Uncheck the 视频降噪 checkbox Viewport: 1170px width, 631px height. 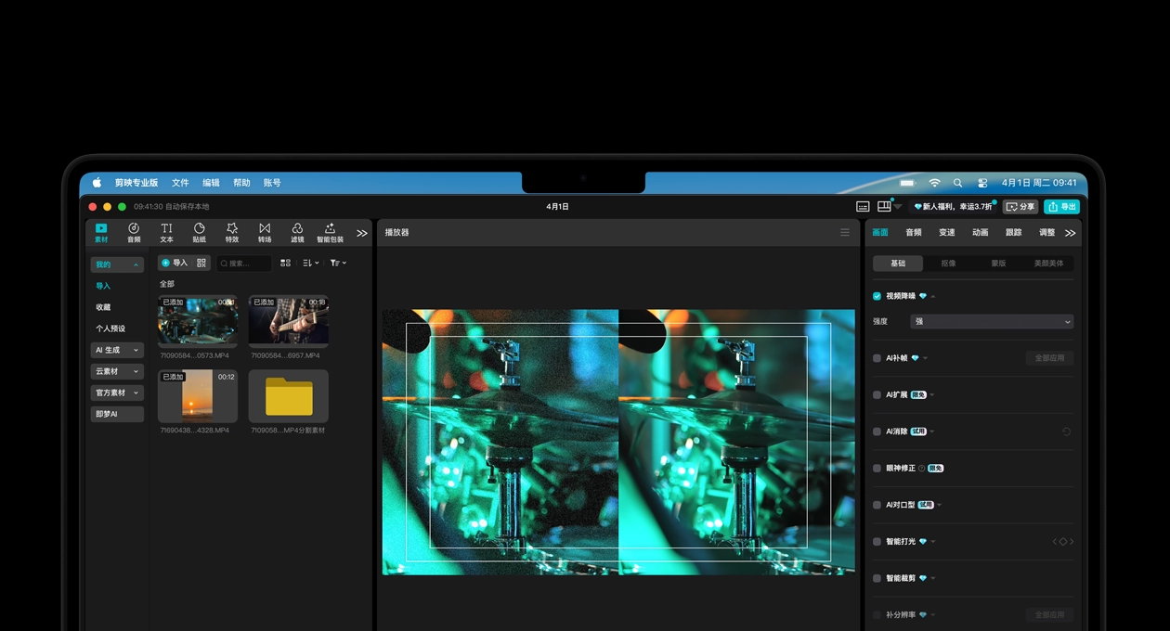[877, 296]
